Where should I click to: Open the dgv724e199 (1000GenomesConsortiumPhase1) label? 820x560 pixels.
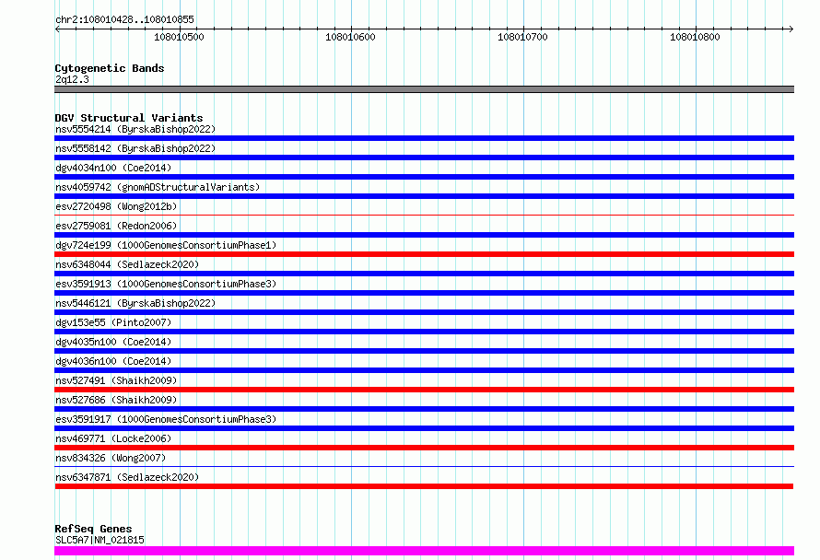(x=166, y=245)
